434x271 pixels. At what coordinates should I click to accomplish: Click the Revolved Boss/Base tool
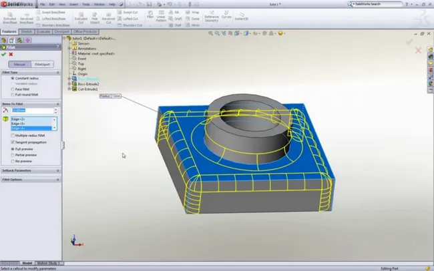(27, 18)
